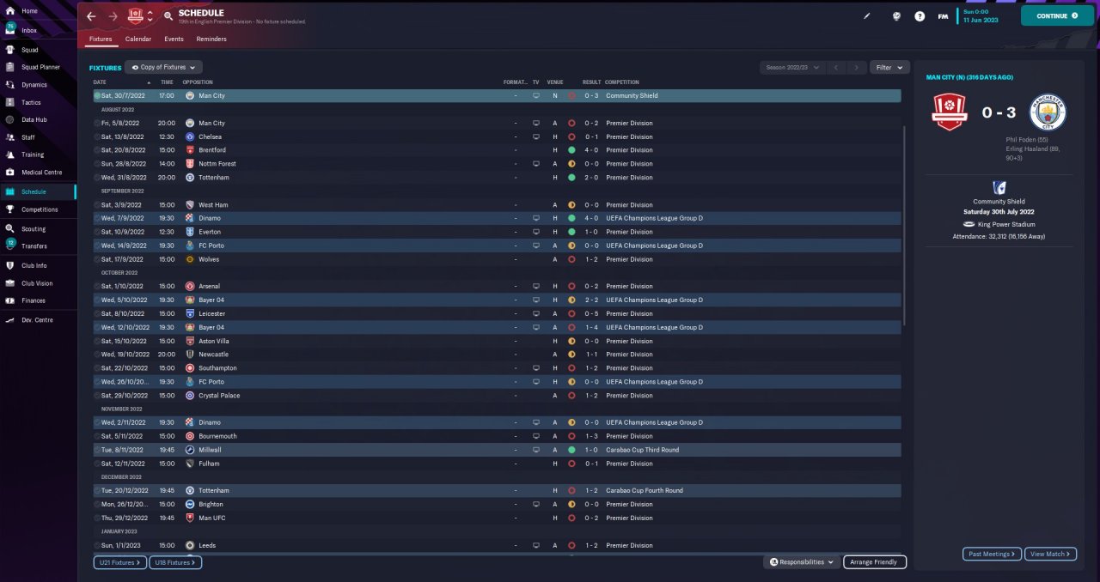Click the Manchester City crest in match panel
Viewport: 1100px width, 582px height.
[1048, 112]
